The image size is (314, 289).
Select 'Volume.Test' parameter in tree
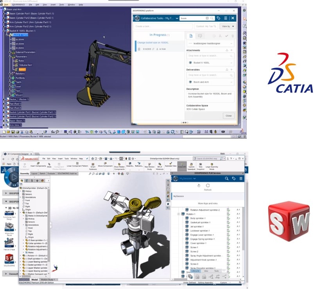[x=25, y=65]
